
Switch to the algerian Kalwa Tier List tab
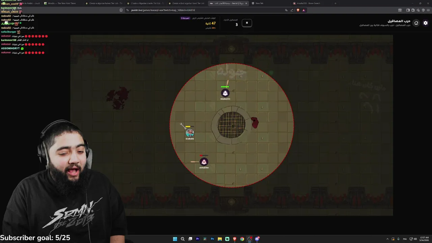[x=104, y=3]
